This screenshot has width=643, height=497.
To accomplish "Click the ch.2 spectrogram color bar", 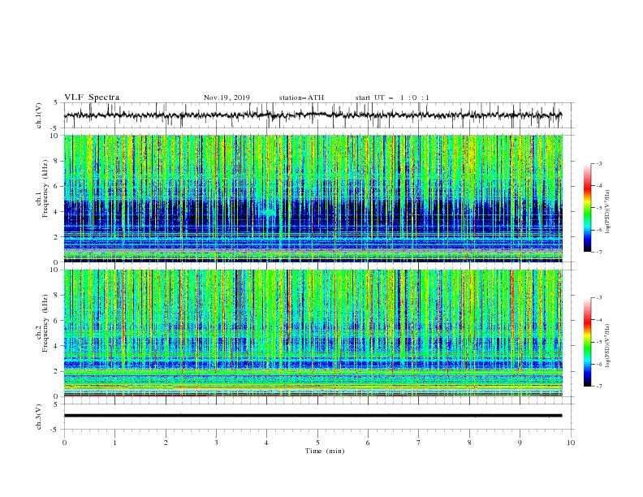I will (587, 342).
